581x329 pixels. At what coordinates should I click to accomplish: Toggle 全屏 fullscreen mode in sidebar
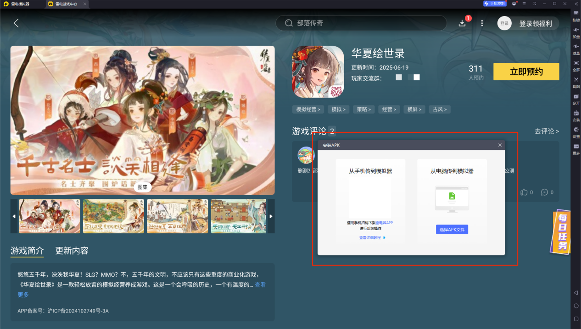coord(576,65)
